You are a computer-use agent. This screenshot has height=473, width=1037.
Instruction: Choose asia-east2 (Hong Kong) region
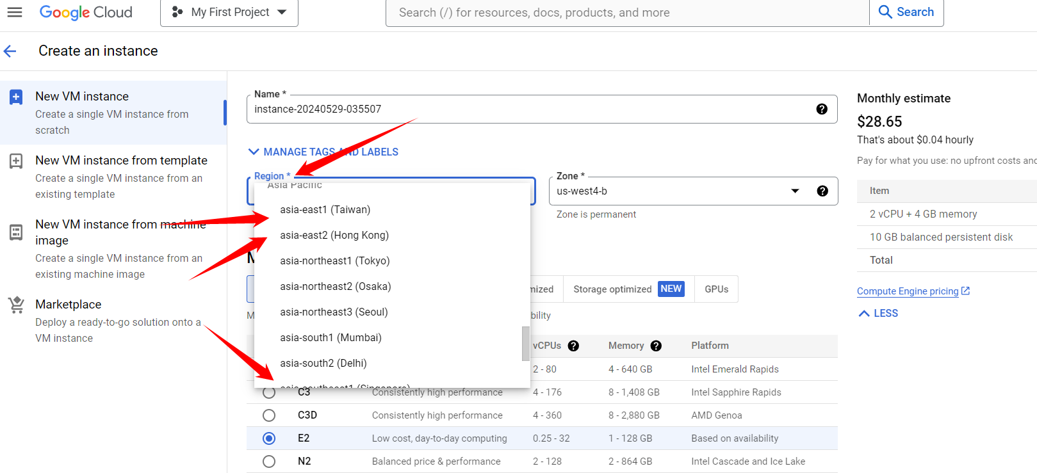(392, 236)
